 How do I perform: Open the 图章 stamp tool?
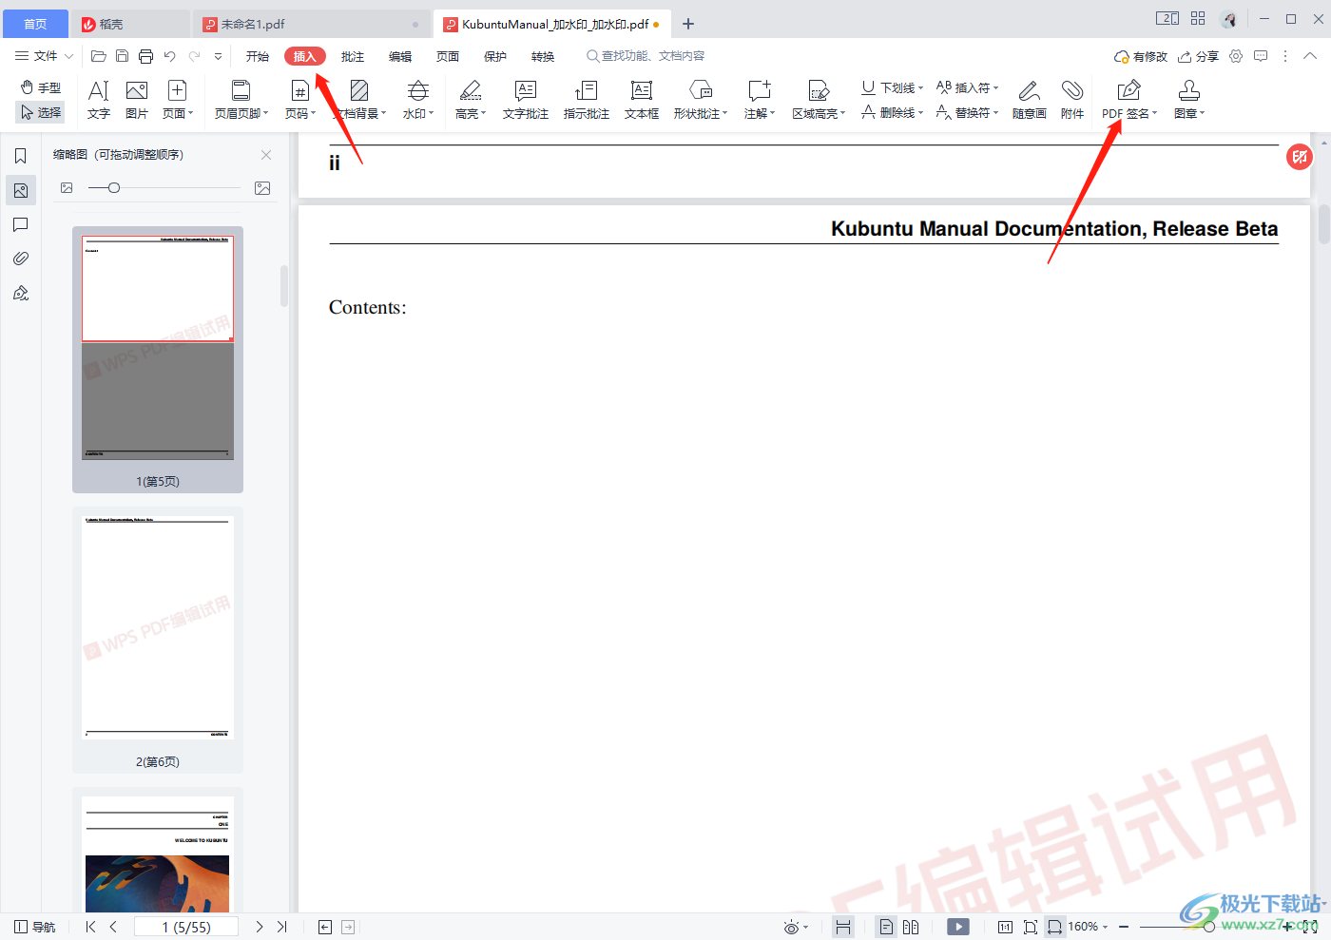[x=1189, y=100]
